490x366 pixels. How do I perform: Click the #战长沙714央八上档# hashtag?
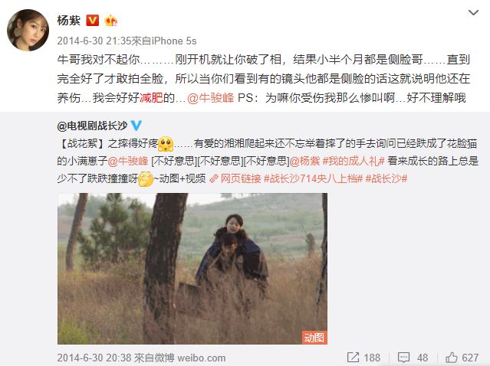313,178
